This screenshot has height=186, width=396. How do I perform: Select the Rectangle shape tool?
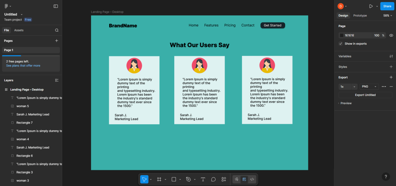point(174,179)
